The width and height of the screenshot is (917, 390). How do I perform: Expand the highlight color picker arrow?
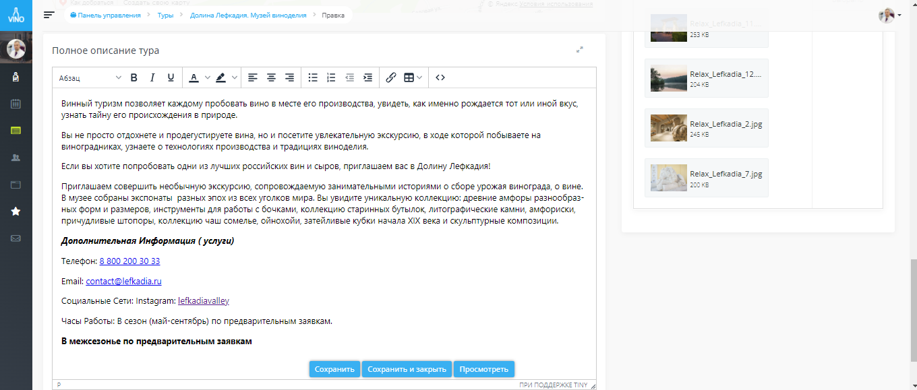tap(234, 77)
